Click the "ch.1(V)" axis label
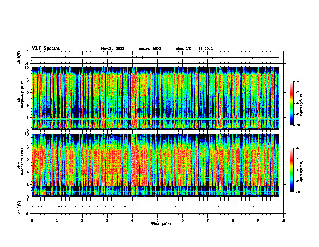The width and height of the screenshot is (319, 247). [x=19, y=57]
